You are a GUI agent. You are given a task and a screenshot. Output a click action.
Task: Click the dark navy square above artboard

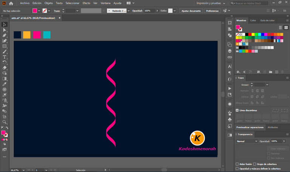[x=17, y=35]
